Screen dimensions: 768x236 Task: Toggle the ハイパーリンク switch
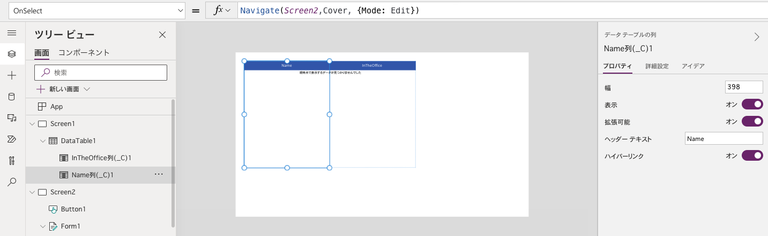pyautogui.click(x=752, y=155)
